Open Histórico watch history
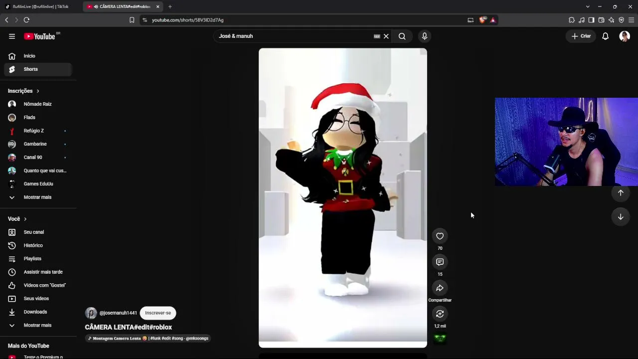Screen dimensions: 638x359 [38, 245]
